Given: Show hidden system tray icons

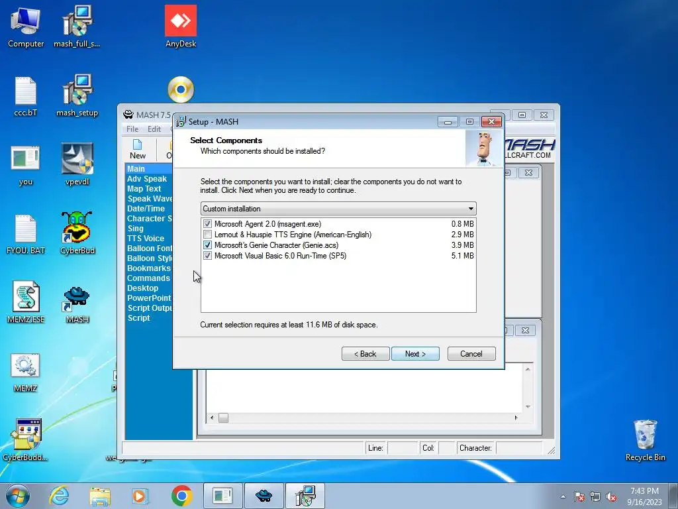Looking at the screenshot, I should (563, 497).
